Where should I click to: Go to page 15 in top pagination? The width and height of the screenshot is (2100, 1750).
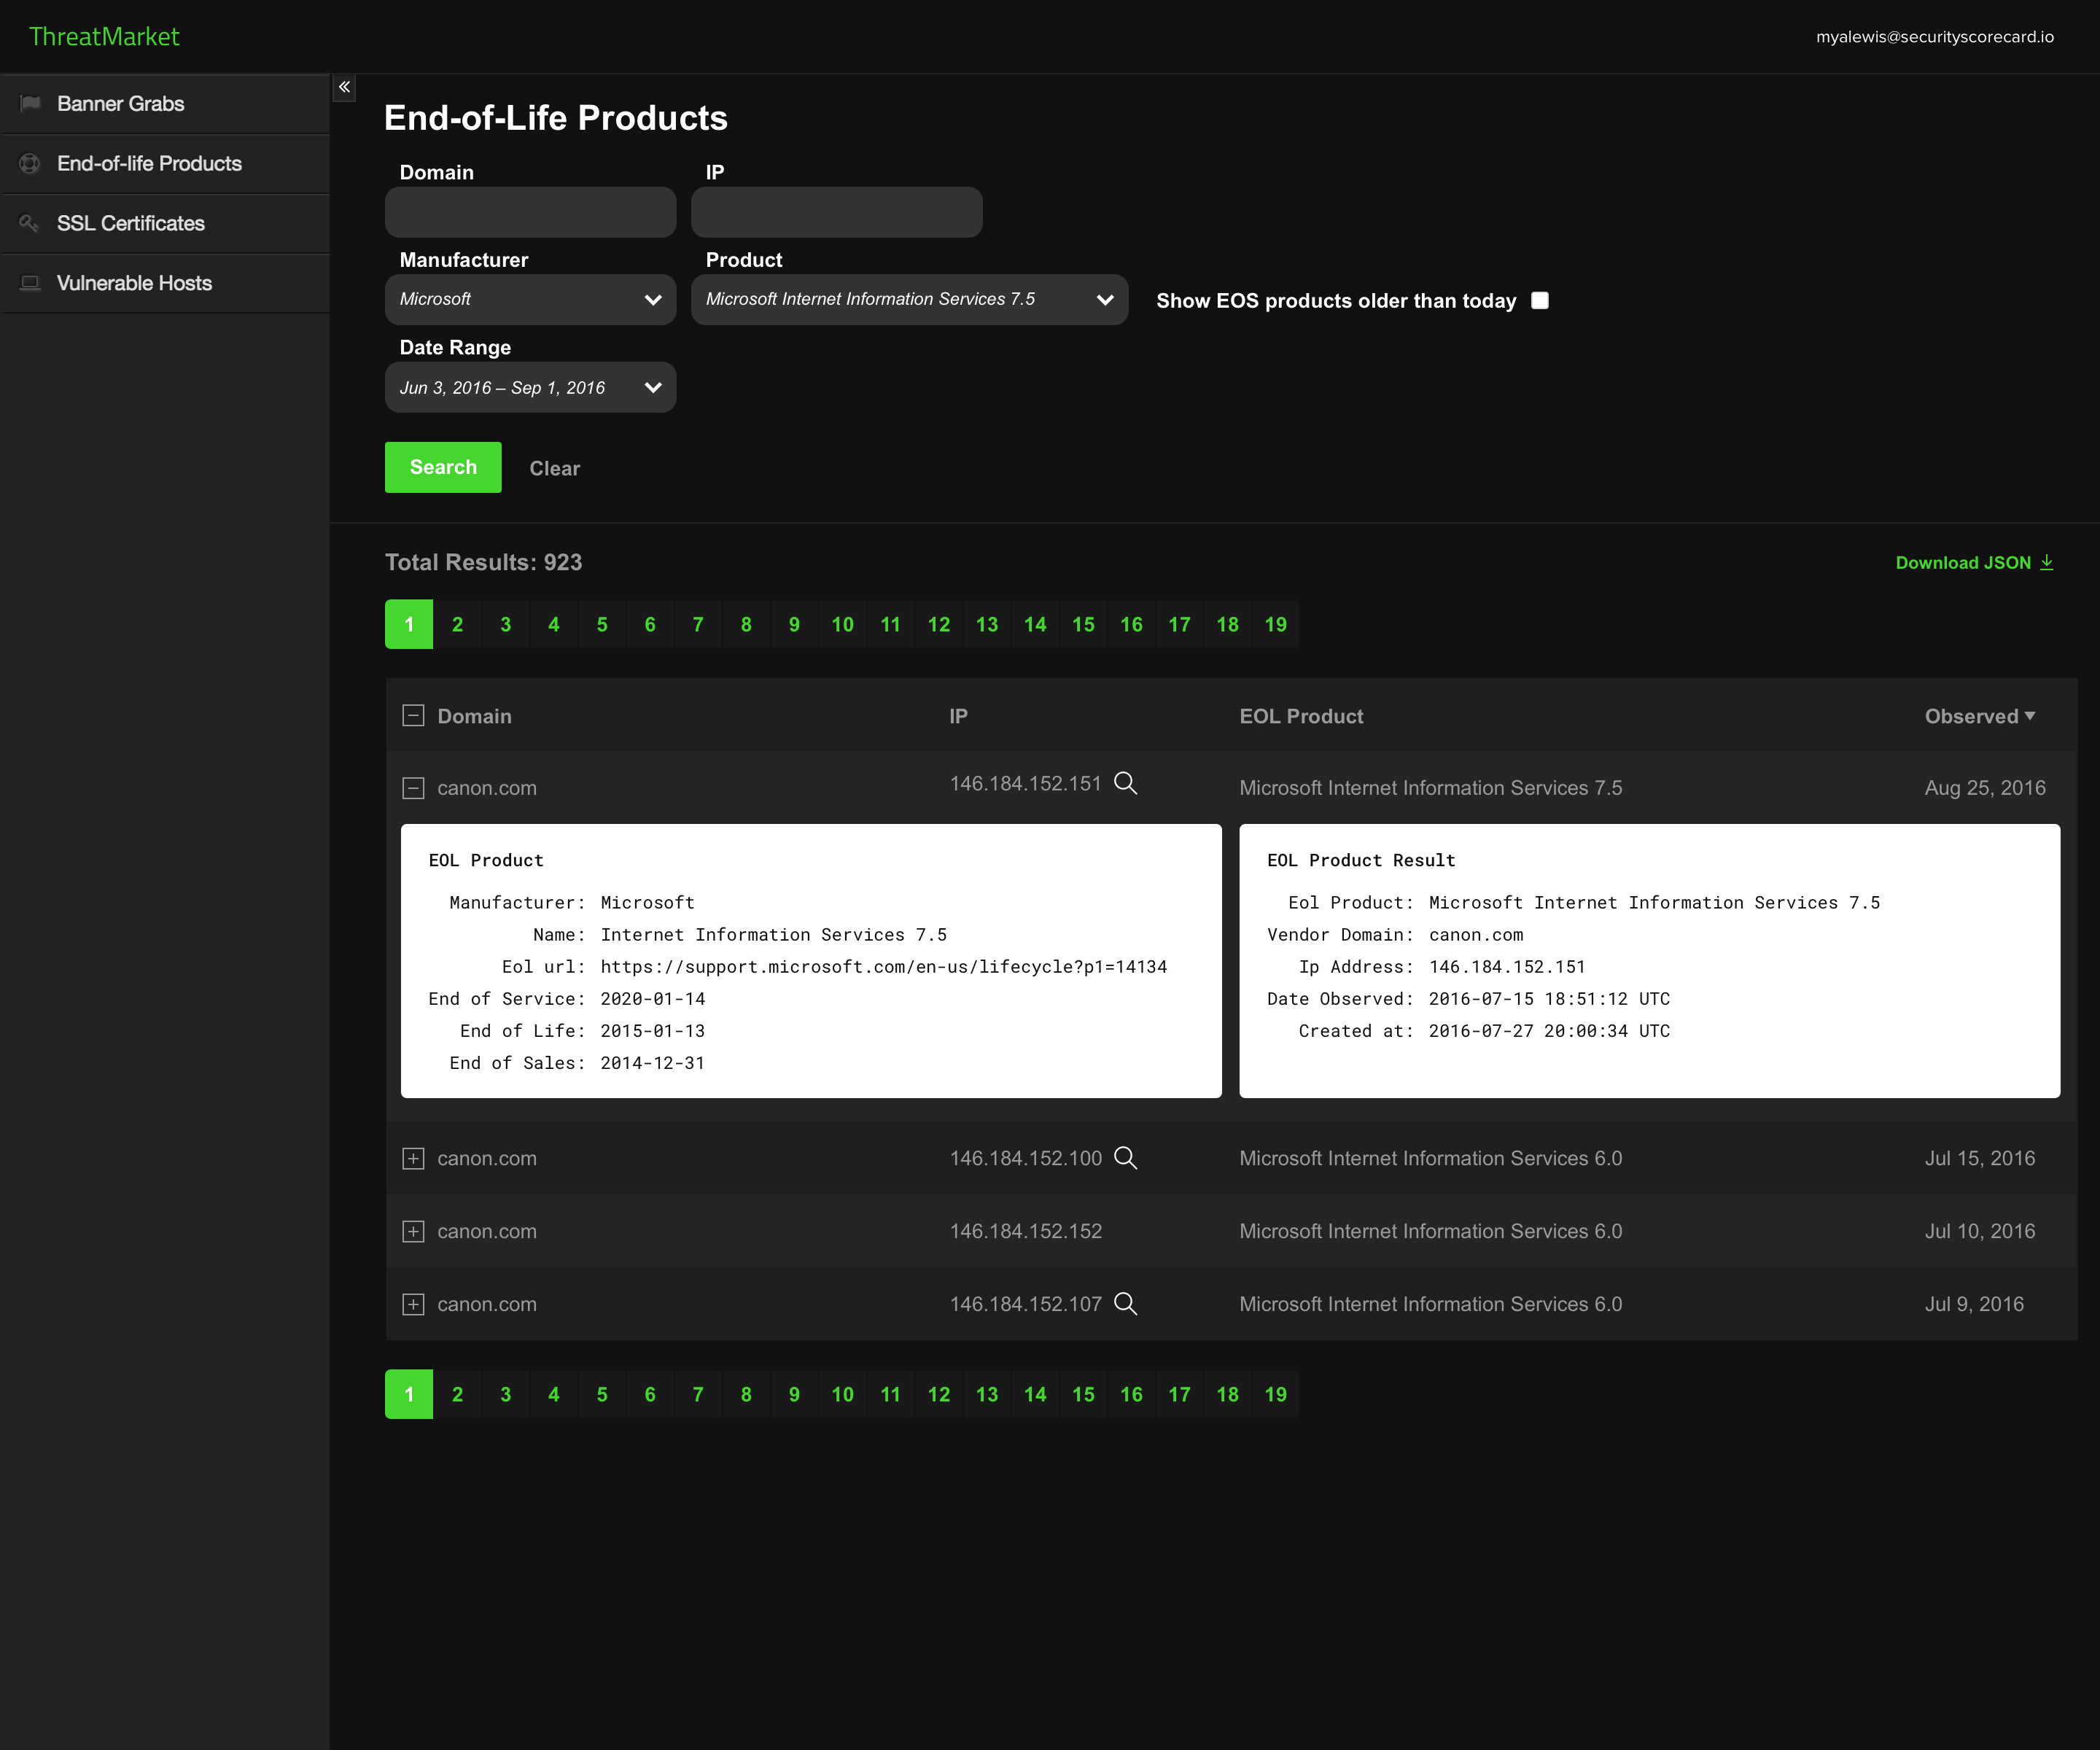[1083, 624]
